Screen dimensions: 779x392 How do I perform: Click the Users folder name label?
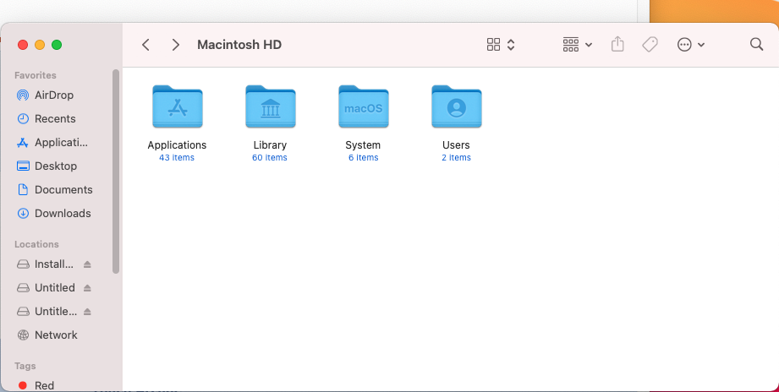(456, 145)
